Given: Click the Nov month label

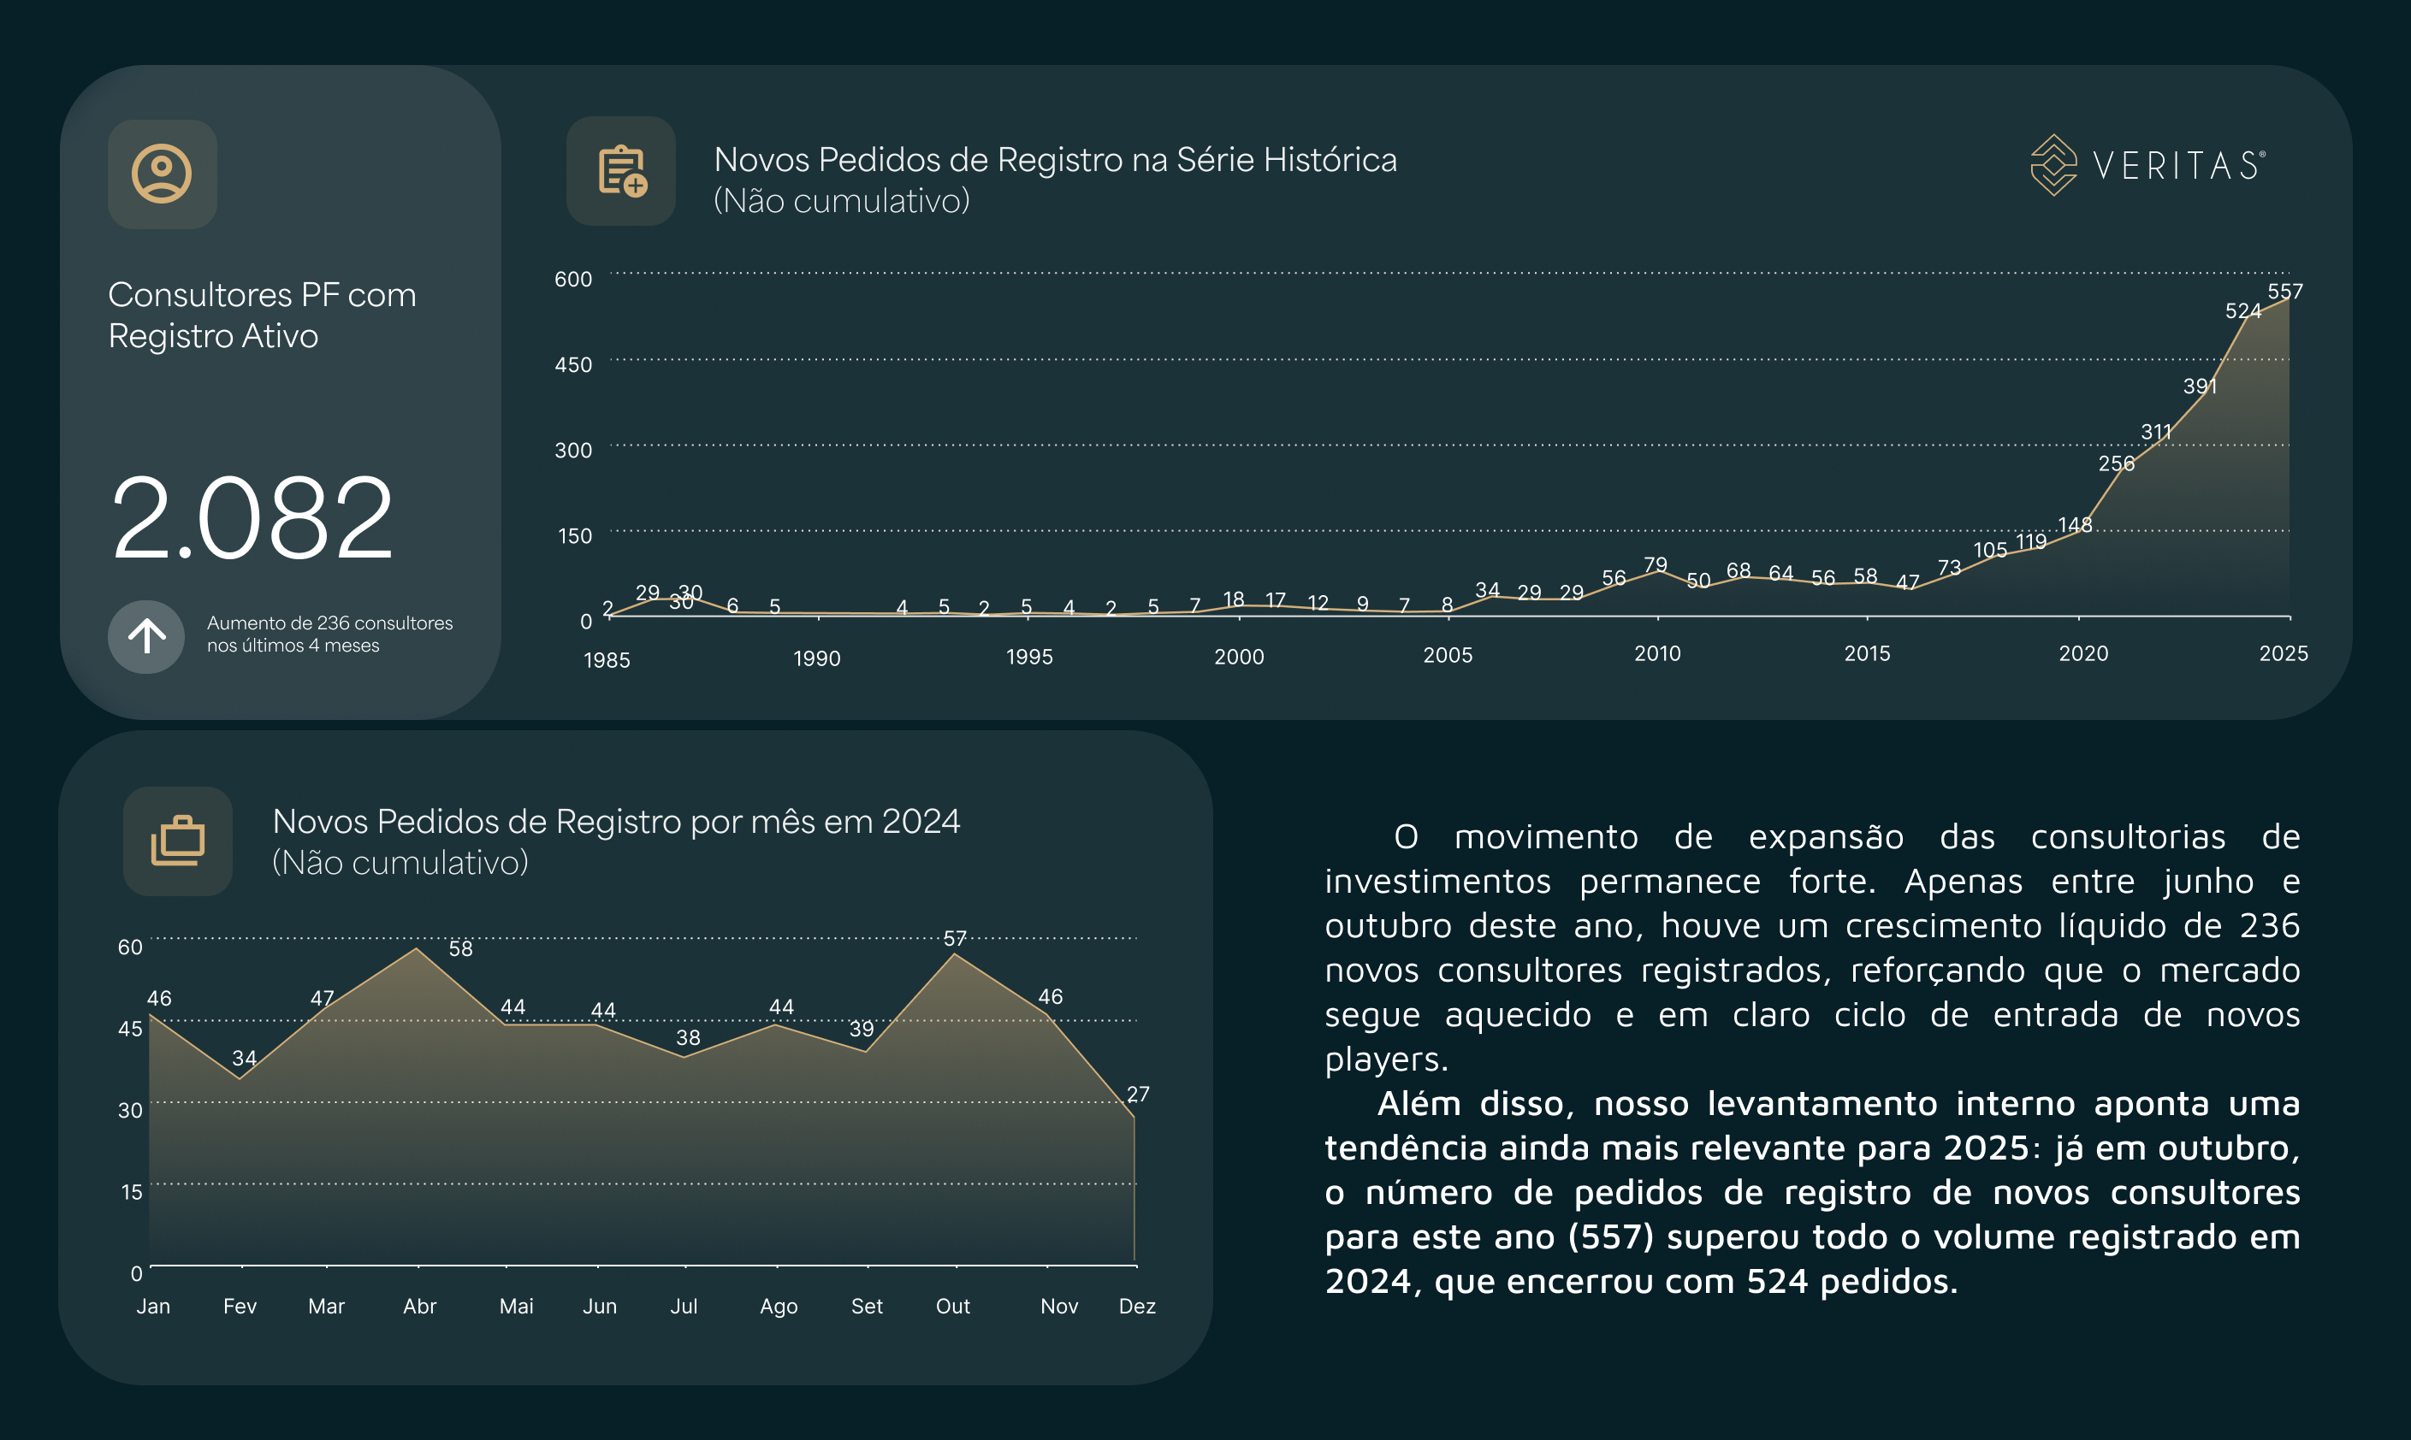Looking at the screenshot, I should click(x=1059, y=1306).
